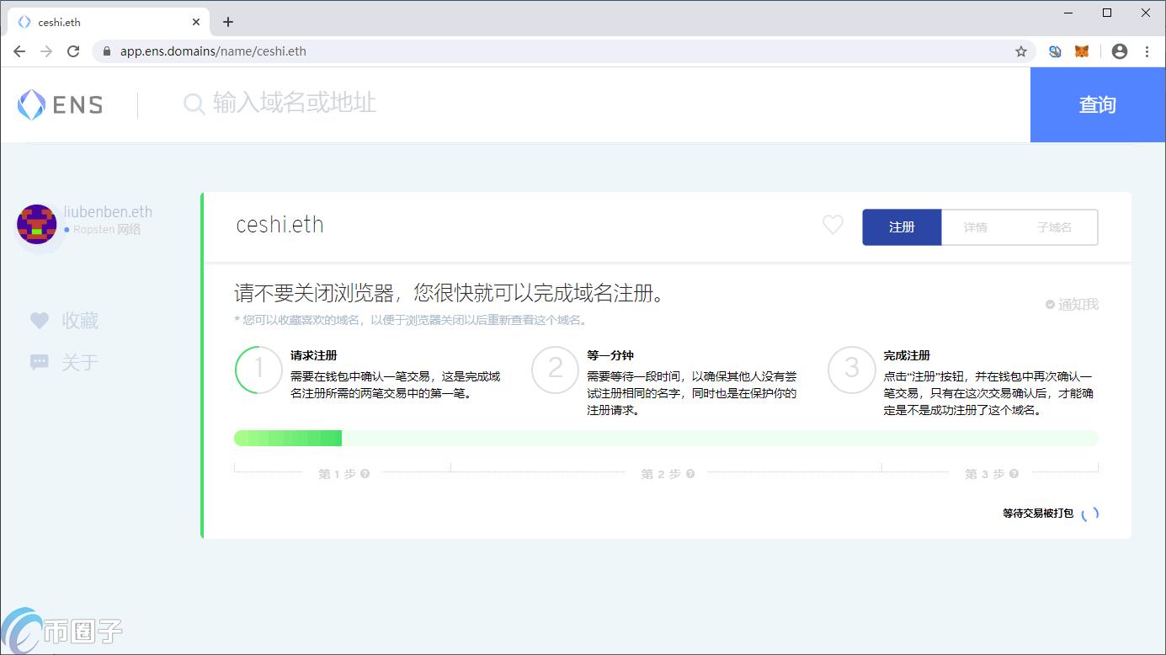The image size is (1166, 655).
Task: Click the address bar URL
Action: click(213, 51)
